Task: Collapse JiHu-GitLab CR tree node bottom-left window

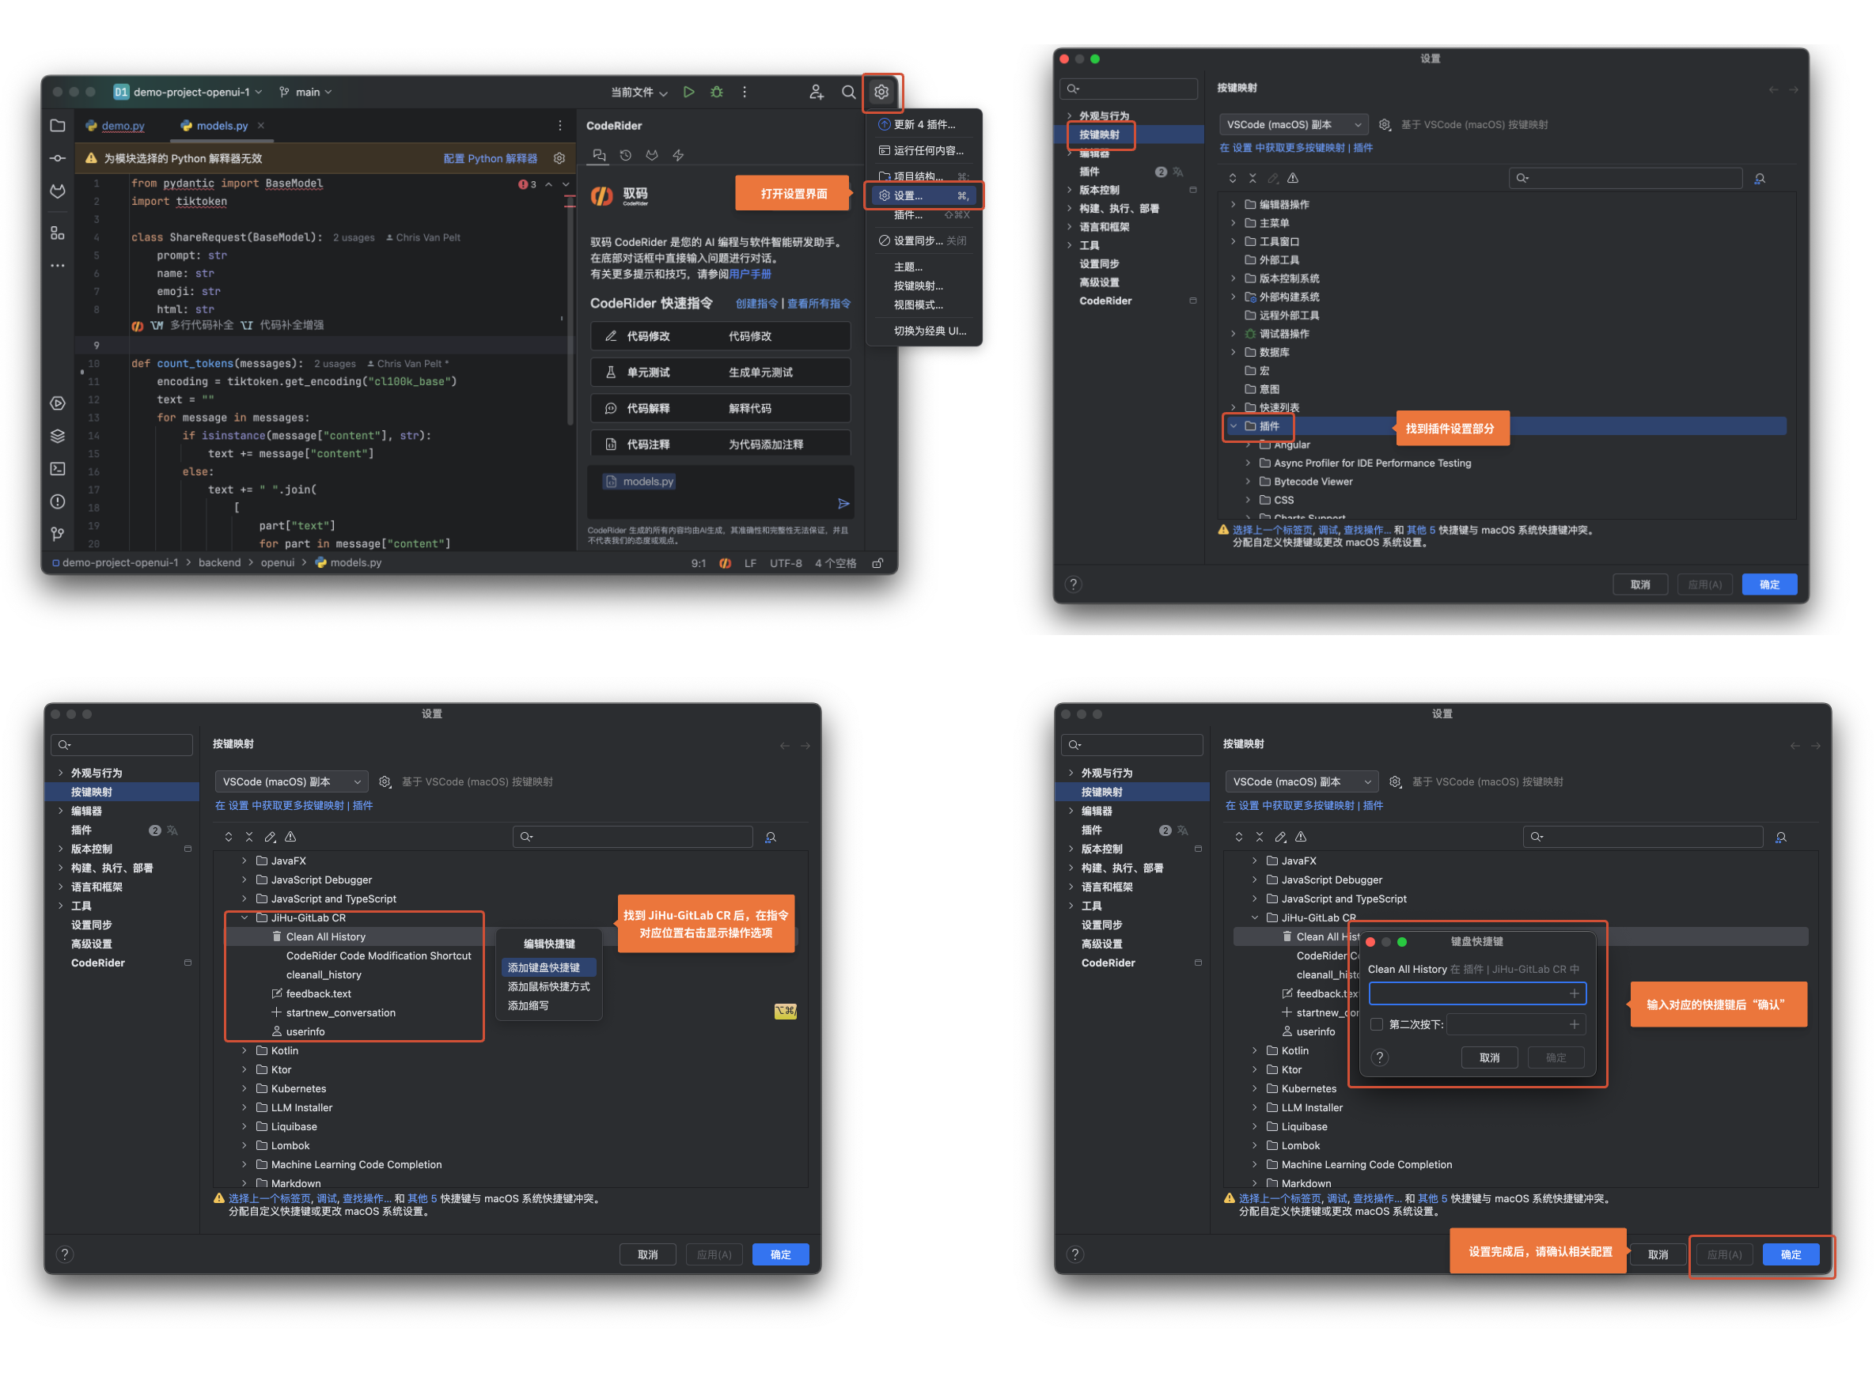Action: pyautogui.click(x=244, y=917)
